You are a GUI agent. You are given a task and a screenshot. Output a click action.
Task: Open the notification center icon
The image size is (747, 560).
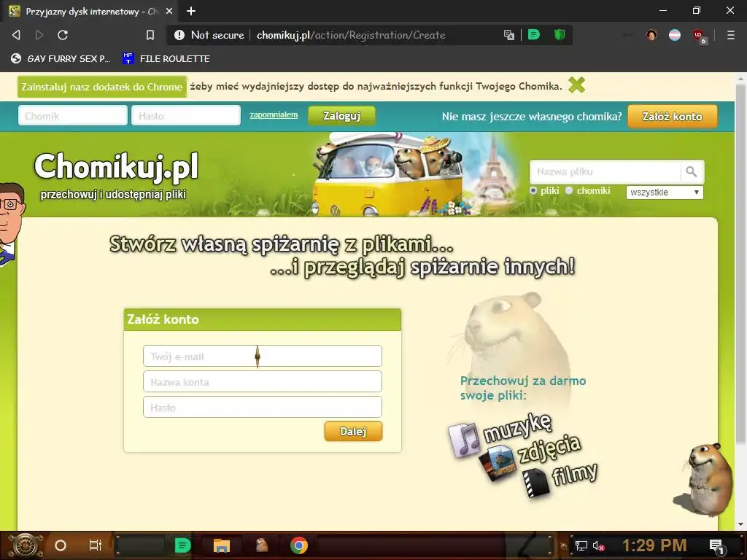(x=716, y=545)
